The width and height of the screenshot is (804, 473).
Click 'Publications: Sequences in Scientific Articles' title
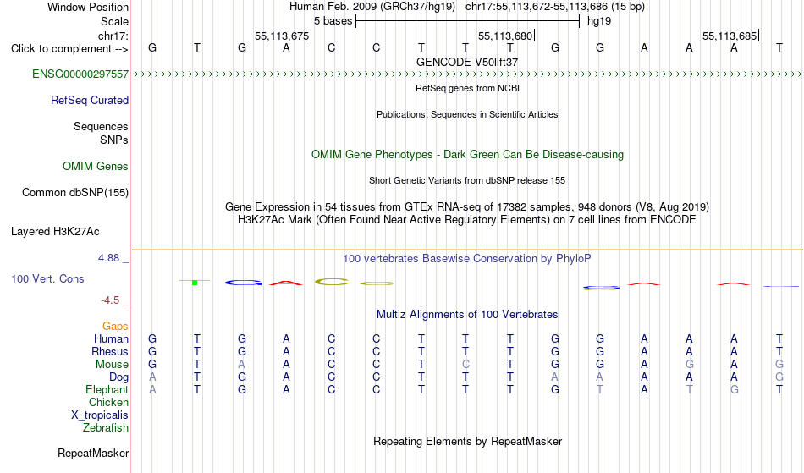467,114
